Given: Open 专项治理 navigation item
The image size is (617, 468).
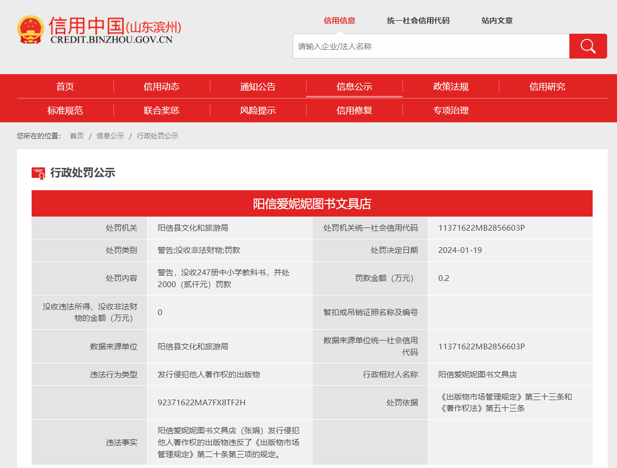Looking at the screenshot, I should pos(451,110).
